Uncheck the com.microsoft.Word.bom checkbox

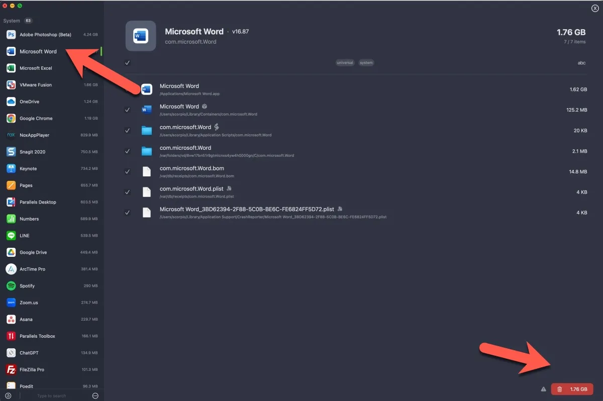128,171
